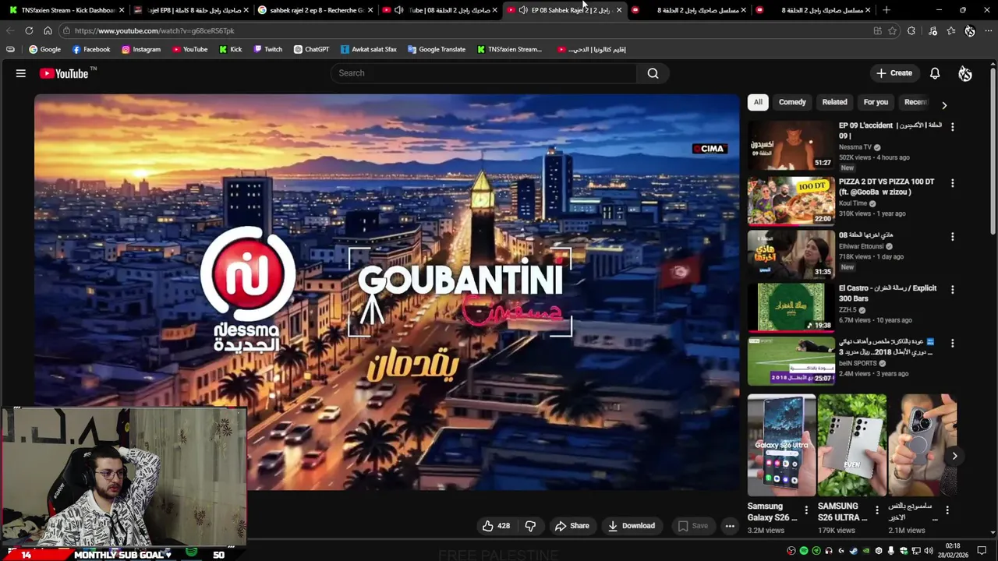Like the video with 428 likes
The image size is (998, 561).
[x=496, y=526]
